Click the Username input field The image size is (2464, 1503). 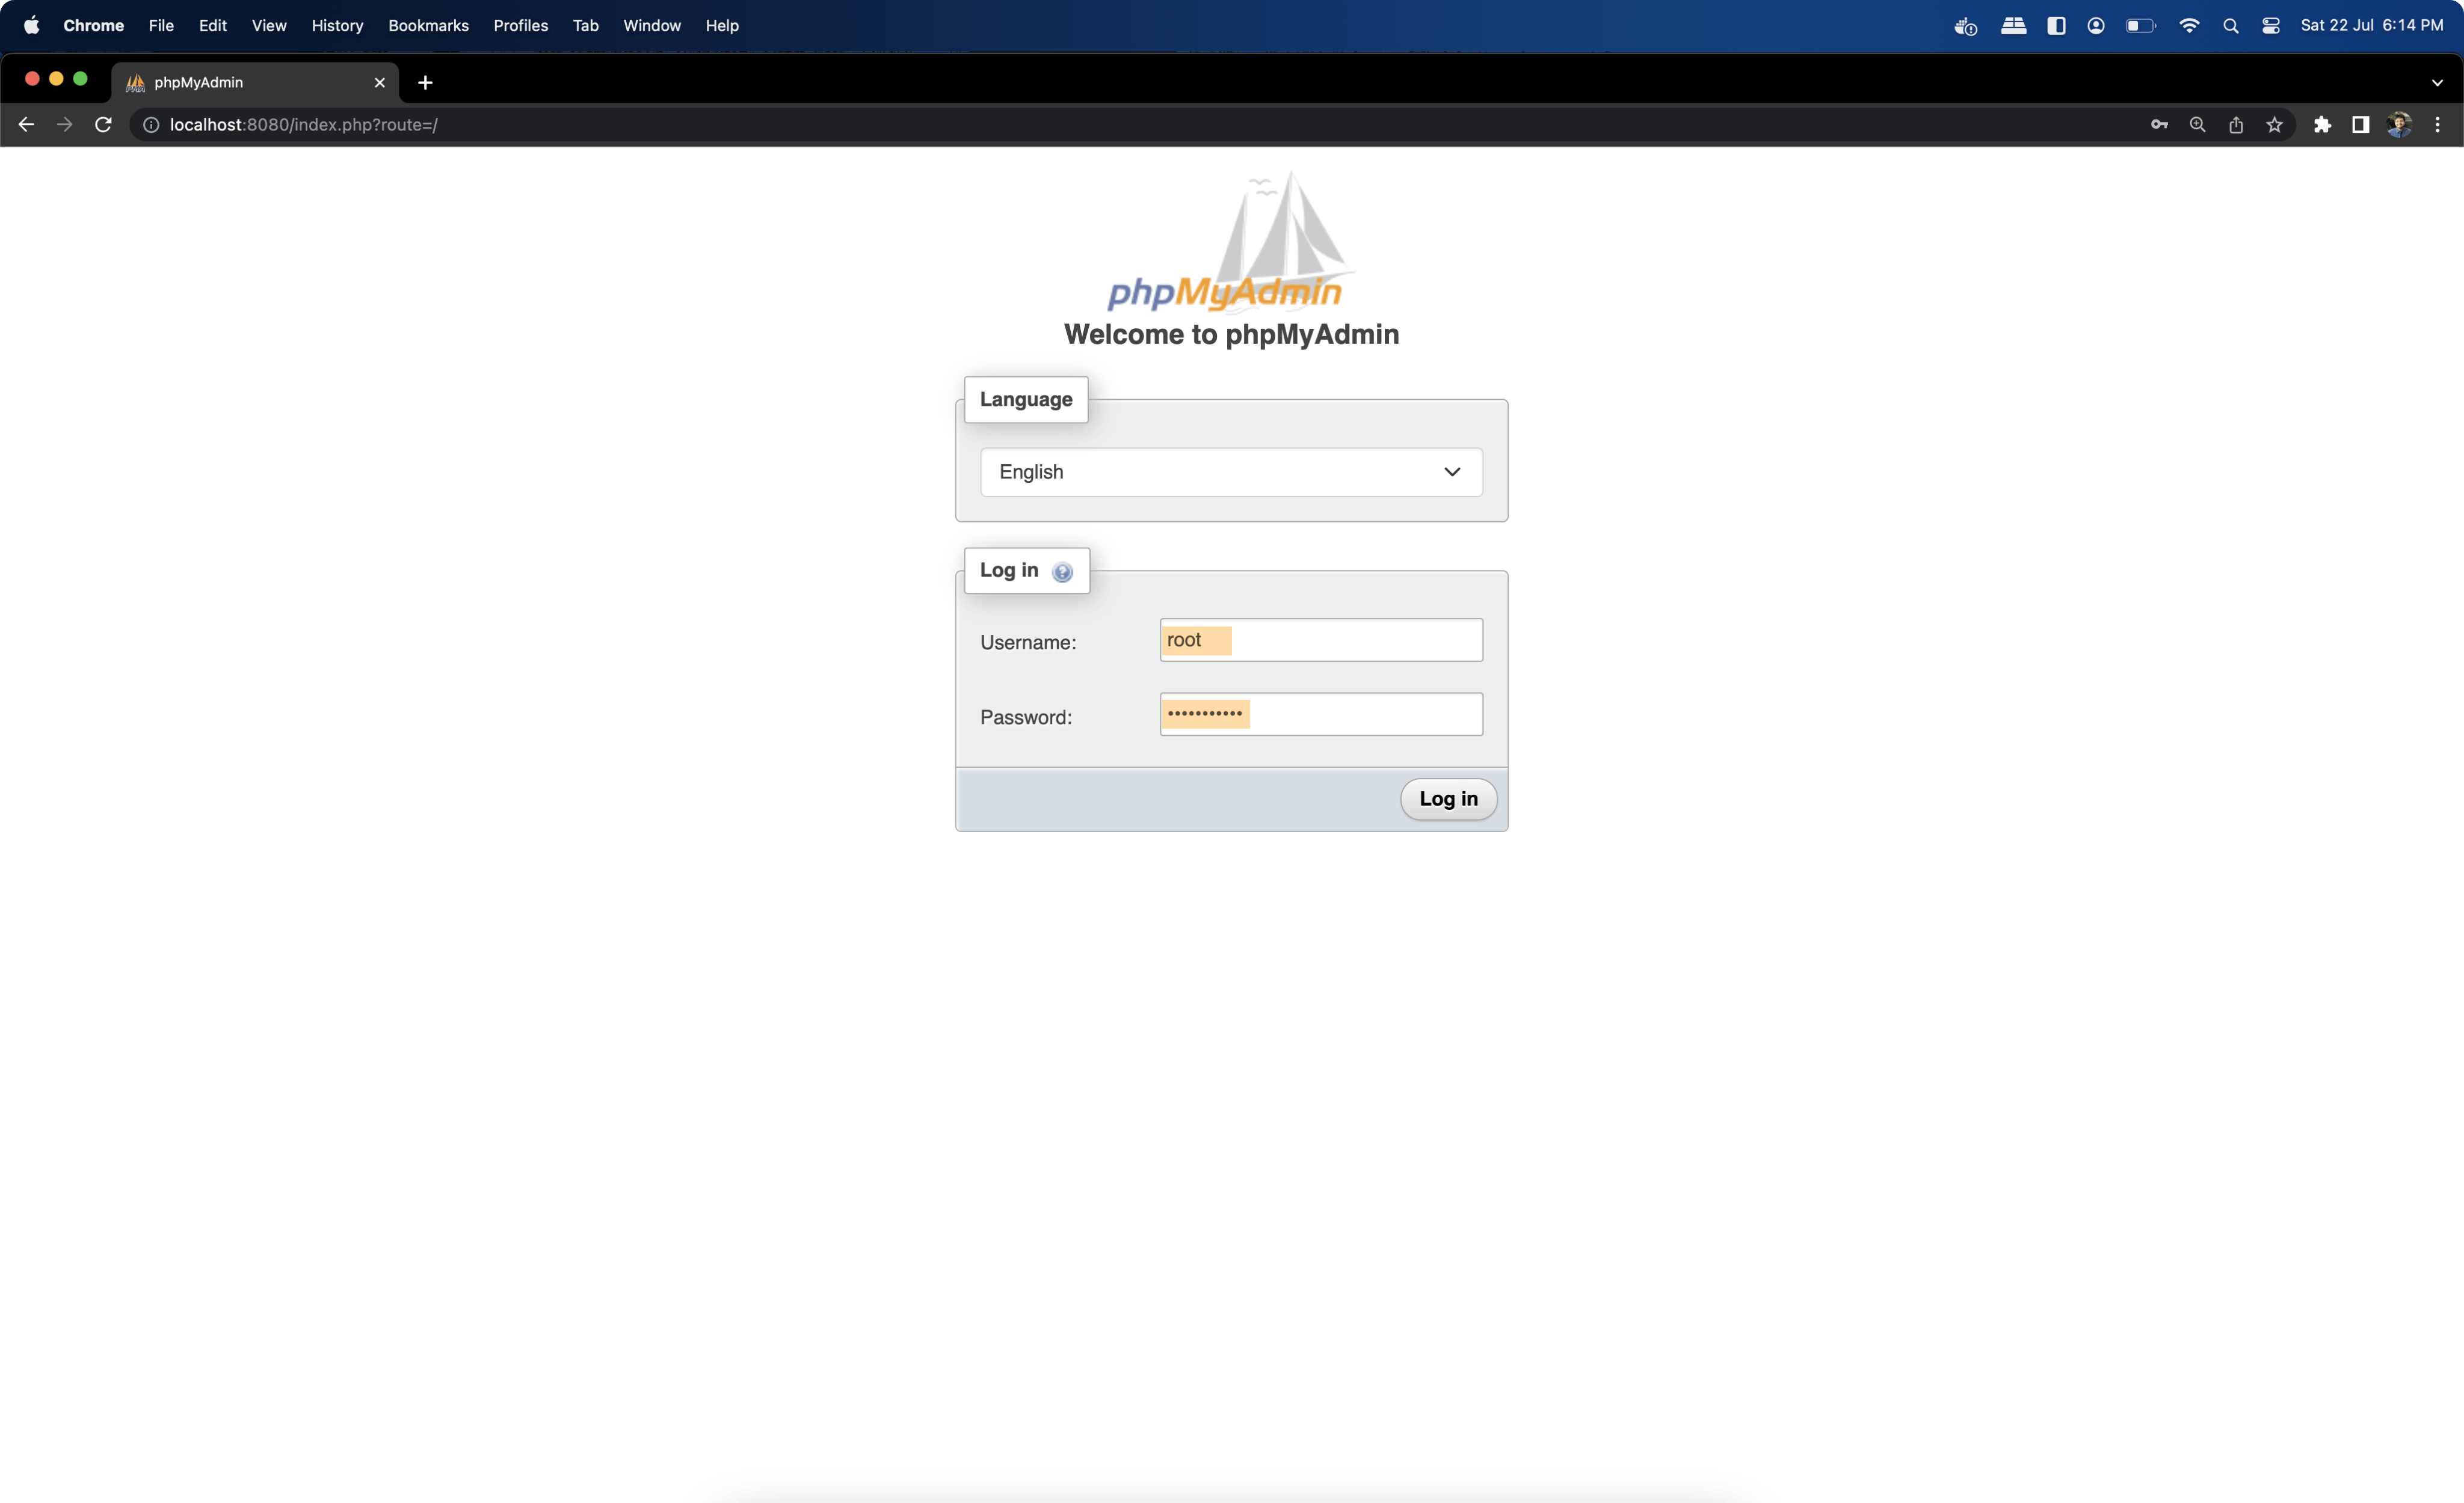pyautogui.click(x=1321, y=640)
